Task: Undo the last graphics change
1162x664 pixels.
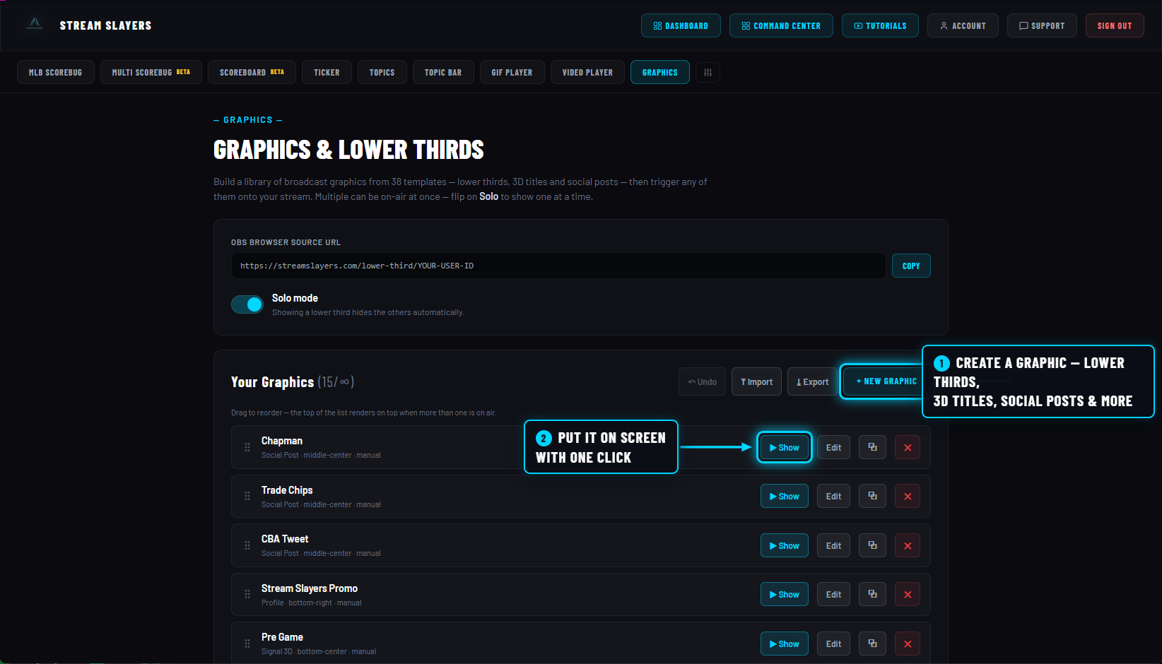Action: pyautogui.click(x=702, y=381)
